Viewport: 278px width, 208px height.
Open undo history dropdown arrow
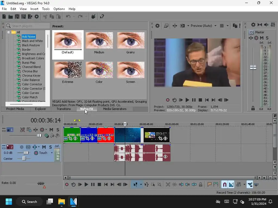coord(74,17)
